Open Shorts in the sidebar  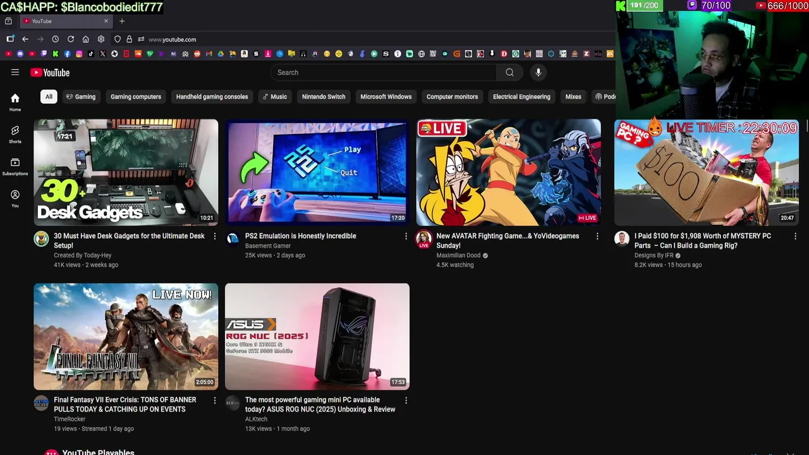coord(15,134)
